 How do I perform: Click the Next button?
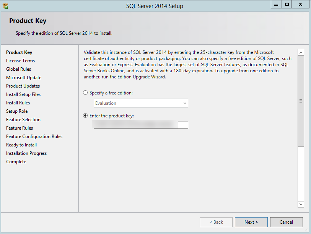(x=251, y=222)
